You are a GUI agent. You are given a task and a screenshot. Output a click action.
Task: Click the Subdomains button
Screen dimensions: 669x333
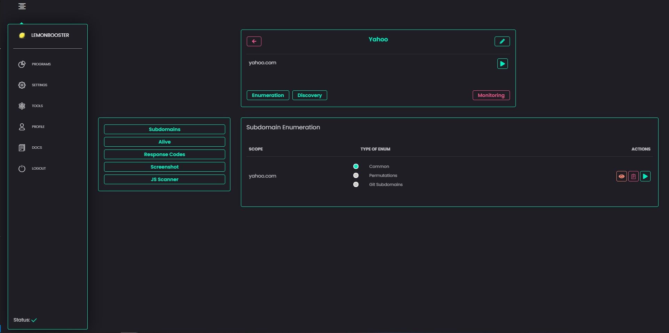[x=165, y=129]
